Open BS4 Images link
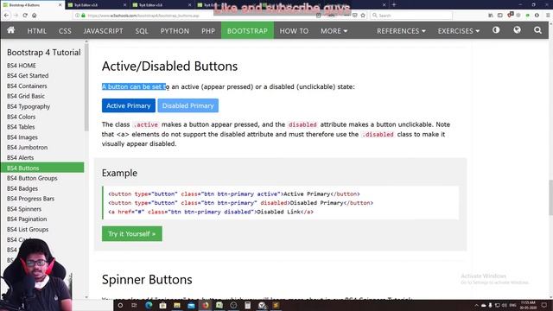 tap(22, 137)
